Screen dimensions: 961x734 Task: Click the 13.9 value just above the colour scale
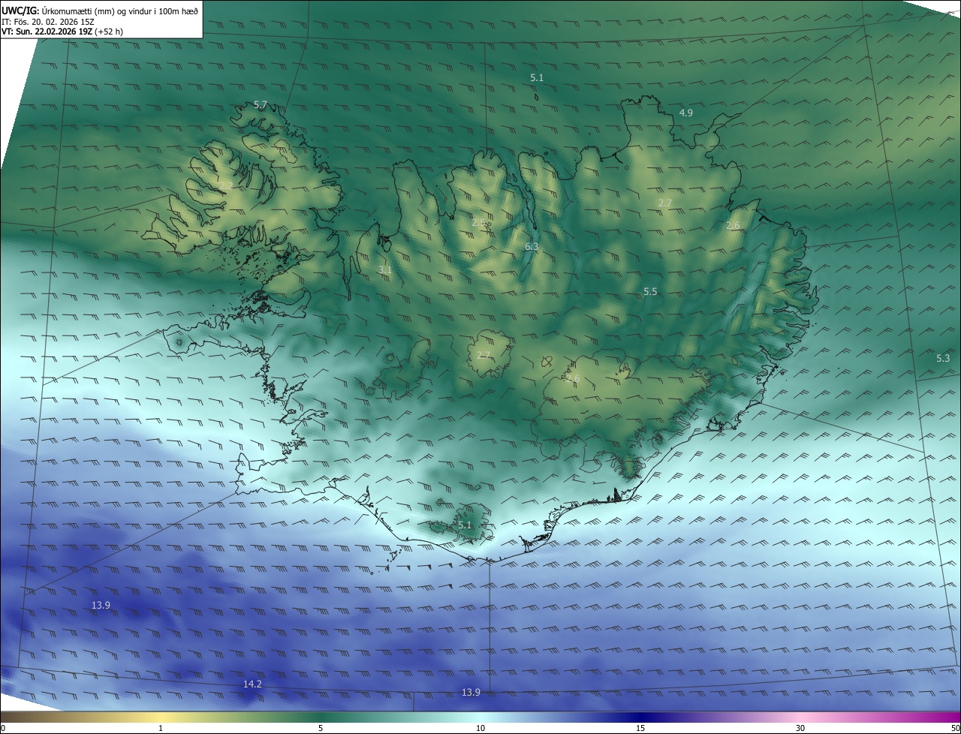[x=471, y=692]
